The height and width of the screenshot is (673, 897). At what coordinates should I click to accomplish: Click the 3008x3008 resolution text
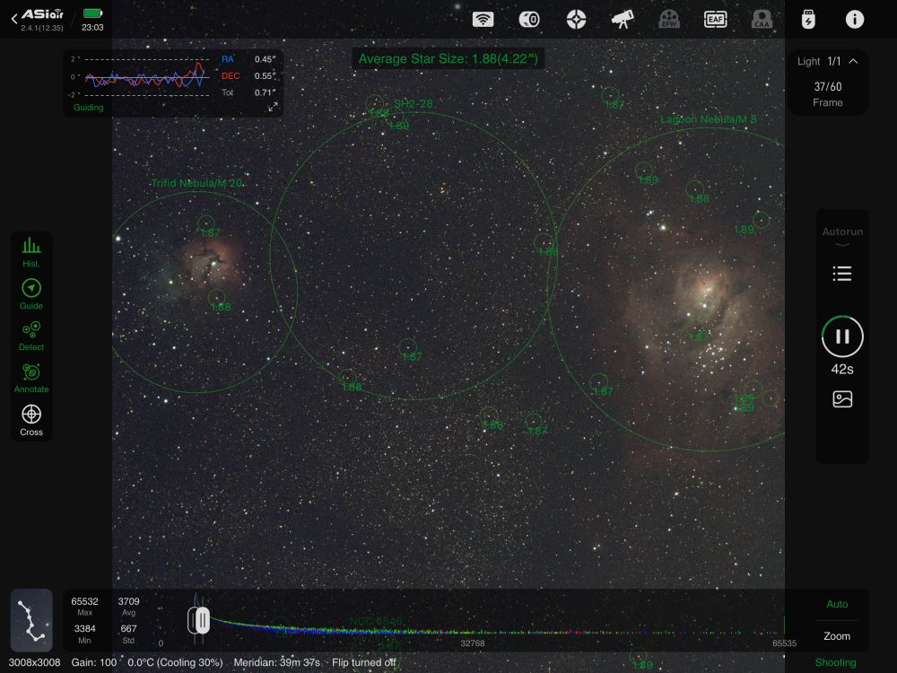(x=34, y=663)
